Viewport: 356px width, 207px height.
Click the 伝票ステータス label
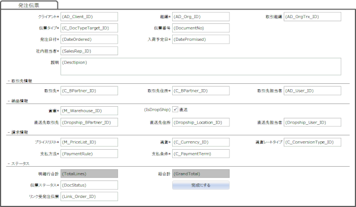tap(45, 185)
